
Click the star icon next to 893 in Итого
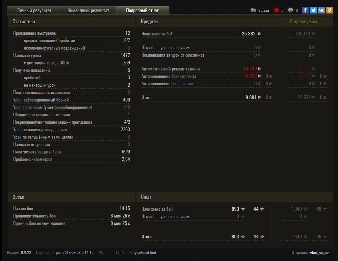point(243,236)
